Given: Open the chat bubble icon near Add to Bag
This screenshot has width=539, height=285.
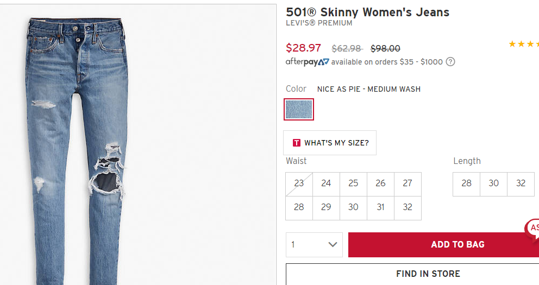Looking at the screenshot, I should [x=532, y=230].
